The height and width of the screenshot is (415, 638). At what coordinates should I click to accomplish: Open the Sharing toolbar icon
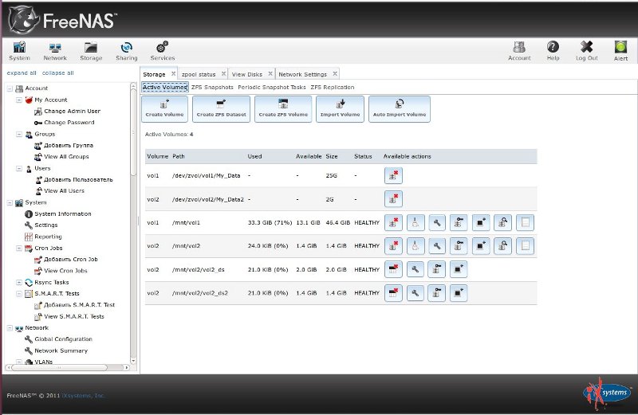126,51
